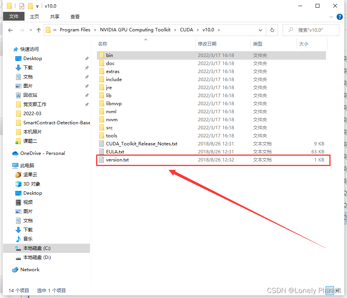This screenshot has height=298, width=347.
Task: Refresh the current folder
Action: 272,30
